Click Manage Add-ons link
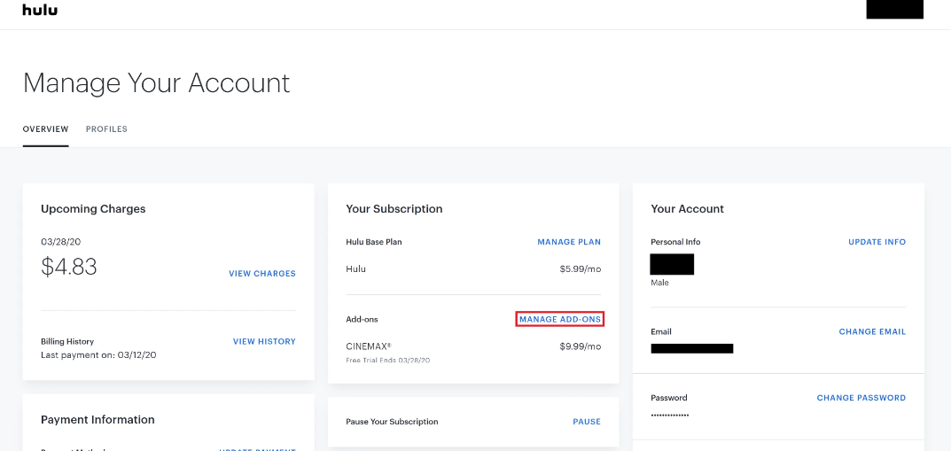The image size is (951, 451). [x=560, y=319]
